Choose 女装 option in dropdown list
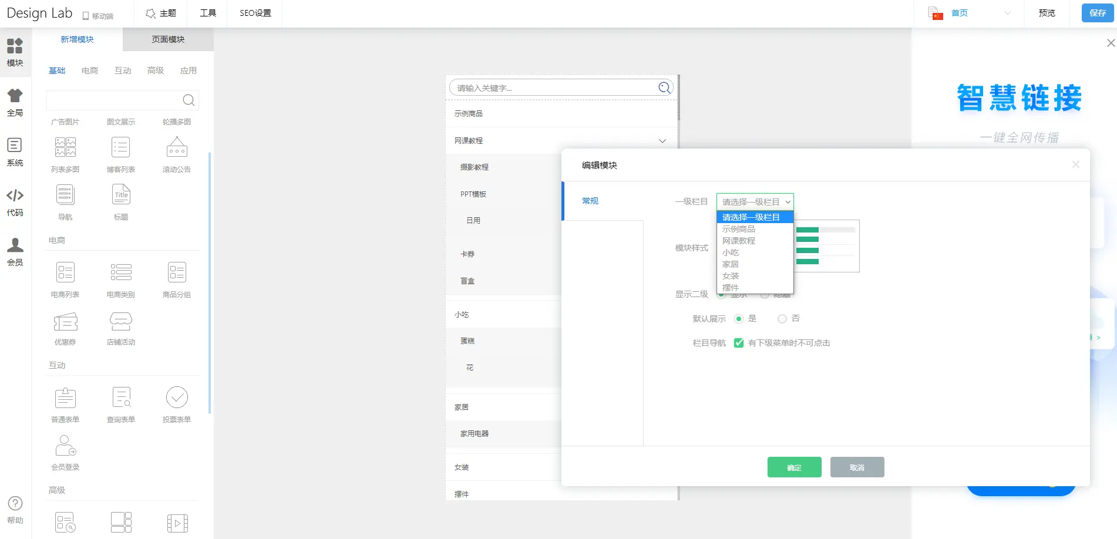 pos(731,276)
